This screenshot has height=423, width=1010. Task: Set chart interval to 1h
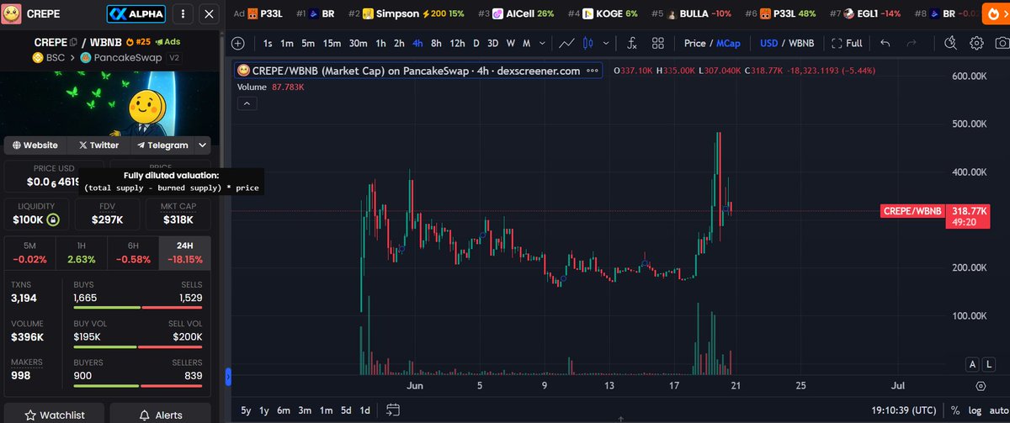(x=381, y=43)
